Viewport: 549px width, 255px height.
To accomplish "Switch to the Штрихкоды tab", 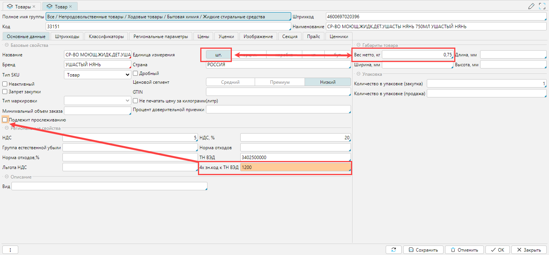I will [x=67, y=37].
